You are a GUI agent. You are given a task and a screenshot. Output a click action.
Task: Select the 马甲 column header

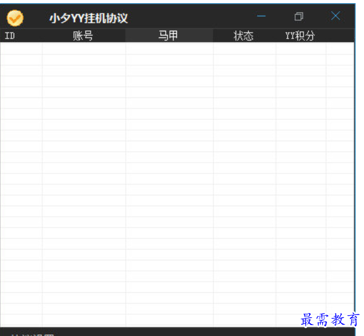point(169,36)
